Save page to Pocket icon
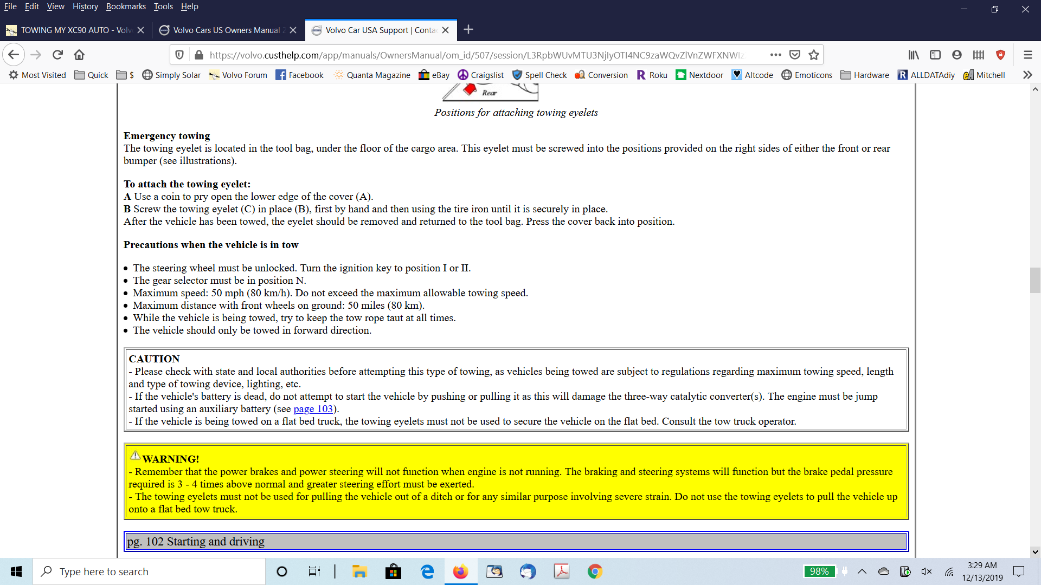The height and width of the screenshot is (585, 1041). coord(795,55)
